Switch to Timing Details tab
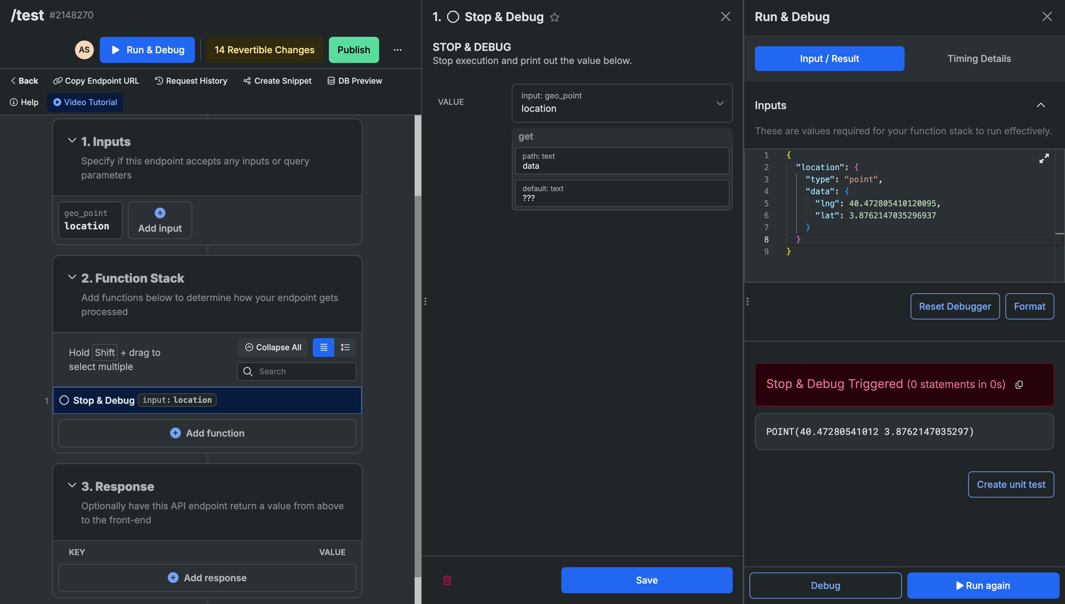 (x=979, y=59)
